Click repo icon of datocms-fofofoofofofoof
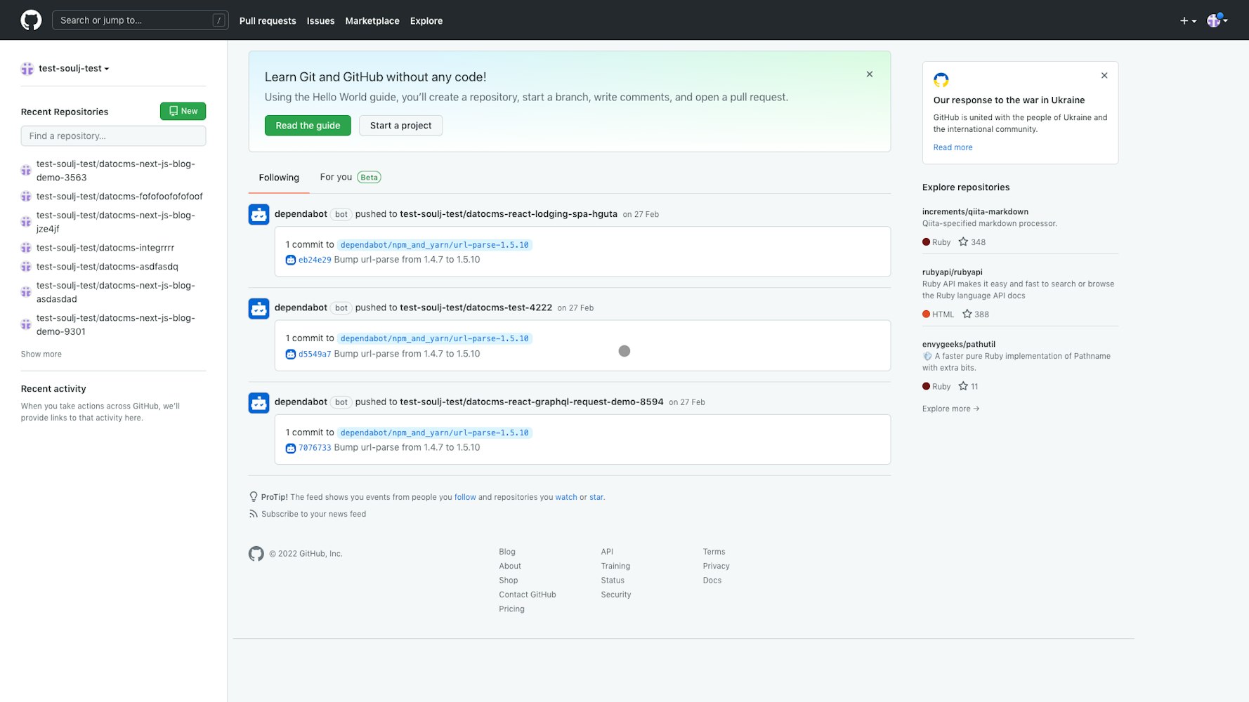The width and height of the screenshot is (1249, 702). 26,197
